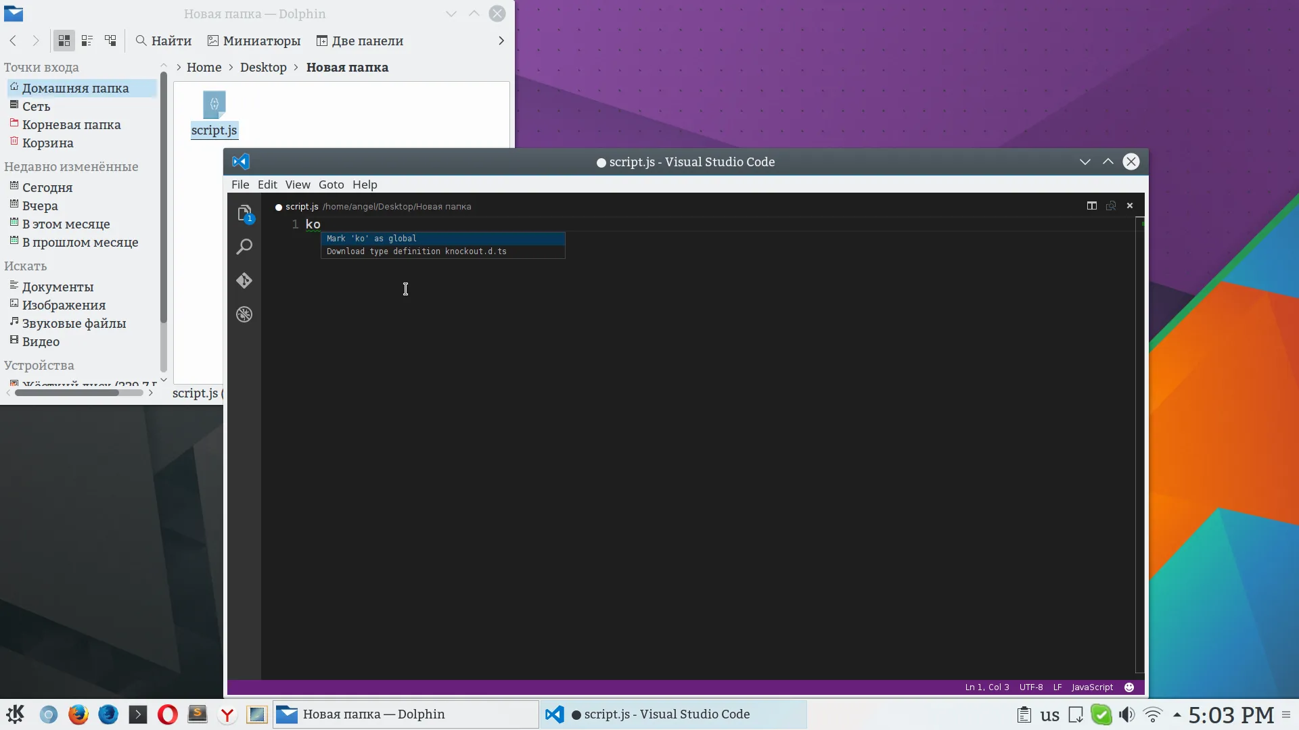Screen dimensions: 1299x730
Task: Click Desktop in Dolphin breadcrumb path
Action: coord(263,67)
